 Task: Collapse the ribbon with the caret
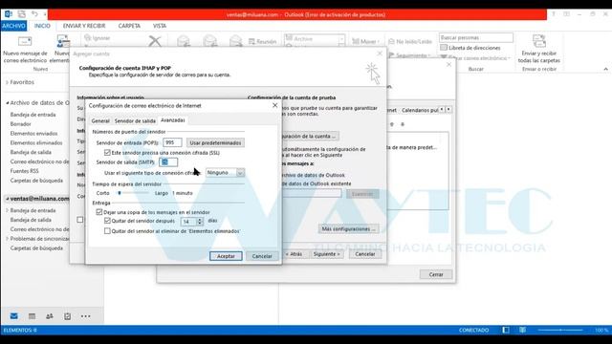pos(605,69)
